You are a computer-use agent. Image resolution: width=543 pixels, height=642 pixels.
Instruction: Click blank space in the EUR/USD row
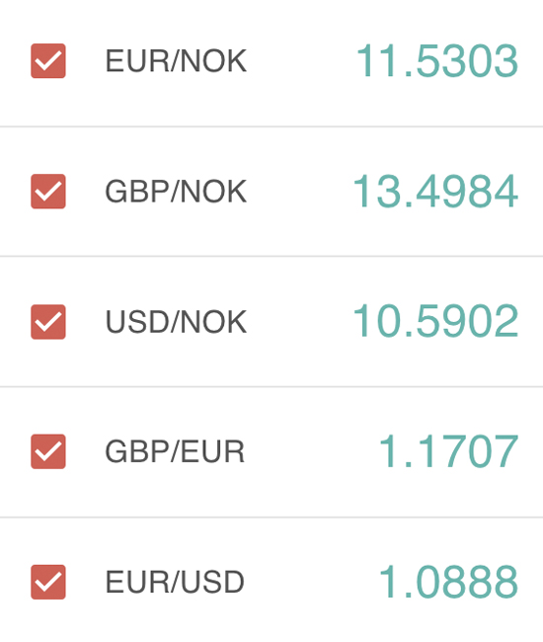pyautogui.click(x=311, y=582)
